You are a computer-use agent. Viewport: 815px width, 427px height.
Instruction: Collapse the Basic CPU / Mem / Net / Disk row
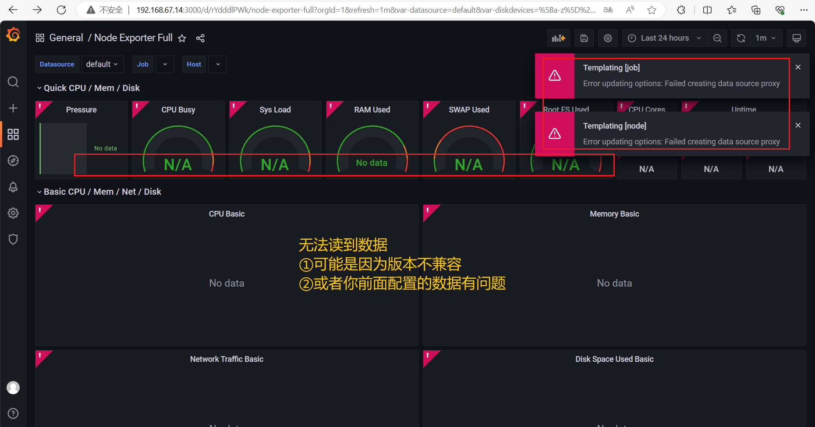tap(99, 192)
